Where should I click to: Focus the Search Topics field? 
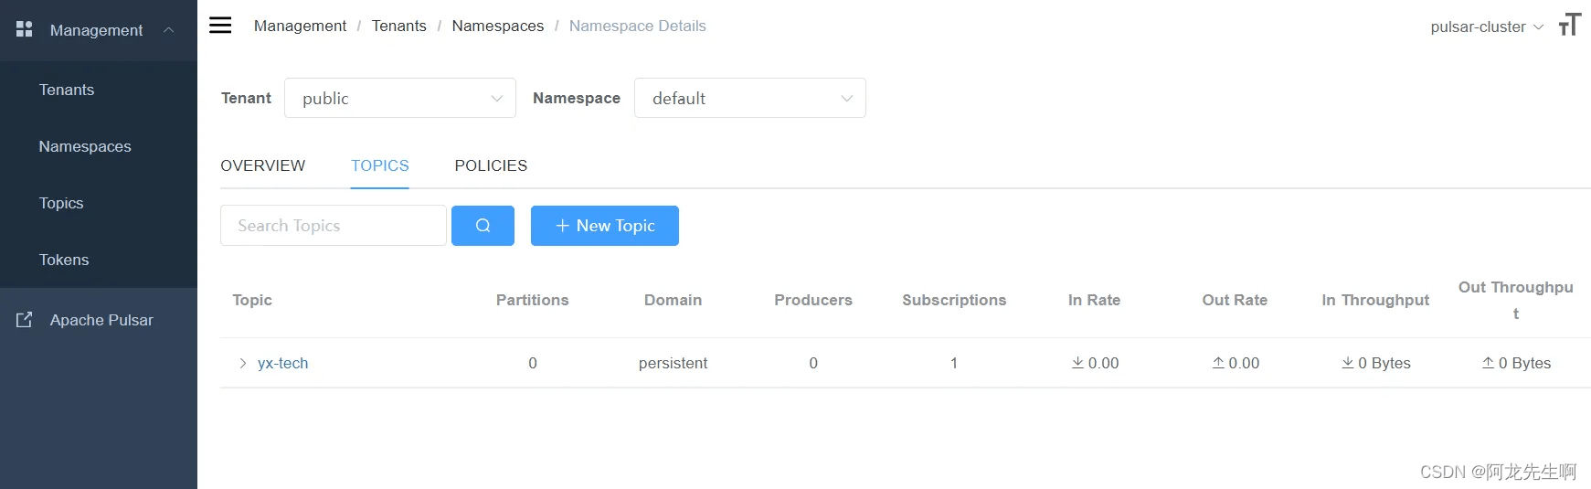(334, 226)
